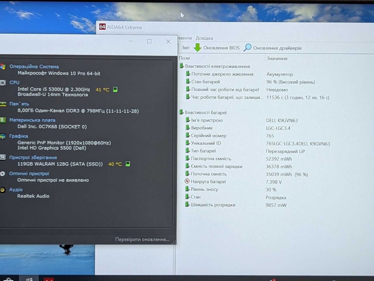This screenshot has width=374, height=281.
Task: Open the Довідка menu
Action: click(204, 38)
